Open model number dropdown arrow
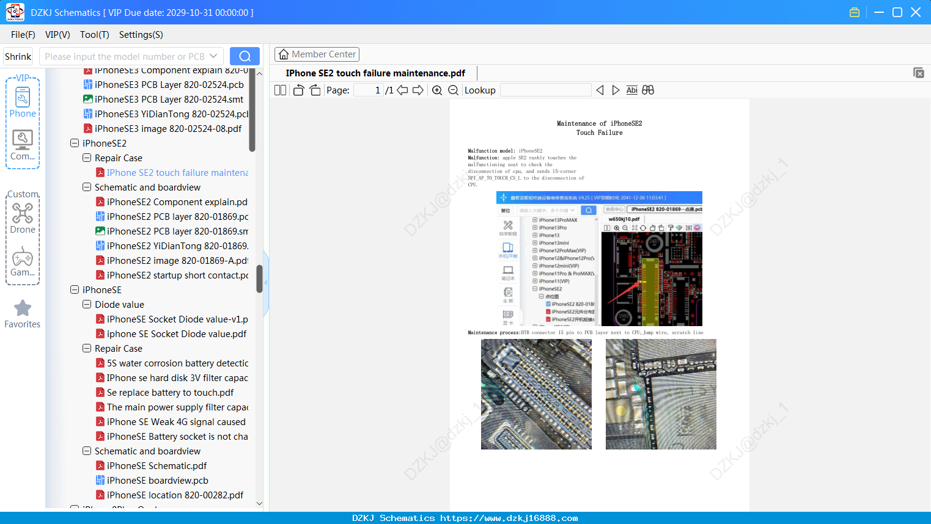The image size is (931, 524). point(213,56)
